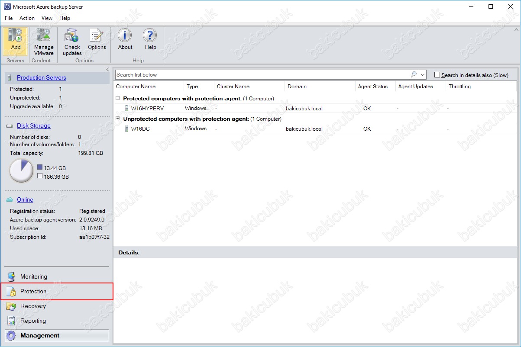The image size is (521, 347).
Task: Switch to the Recovery workspace
Action: (57, 306)
